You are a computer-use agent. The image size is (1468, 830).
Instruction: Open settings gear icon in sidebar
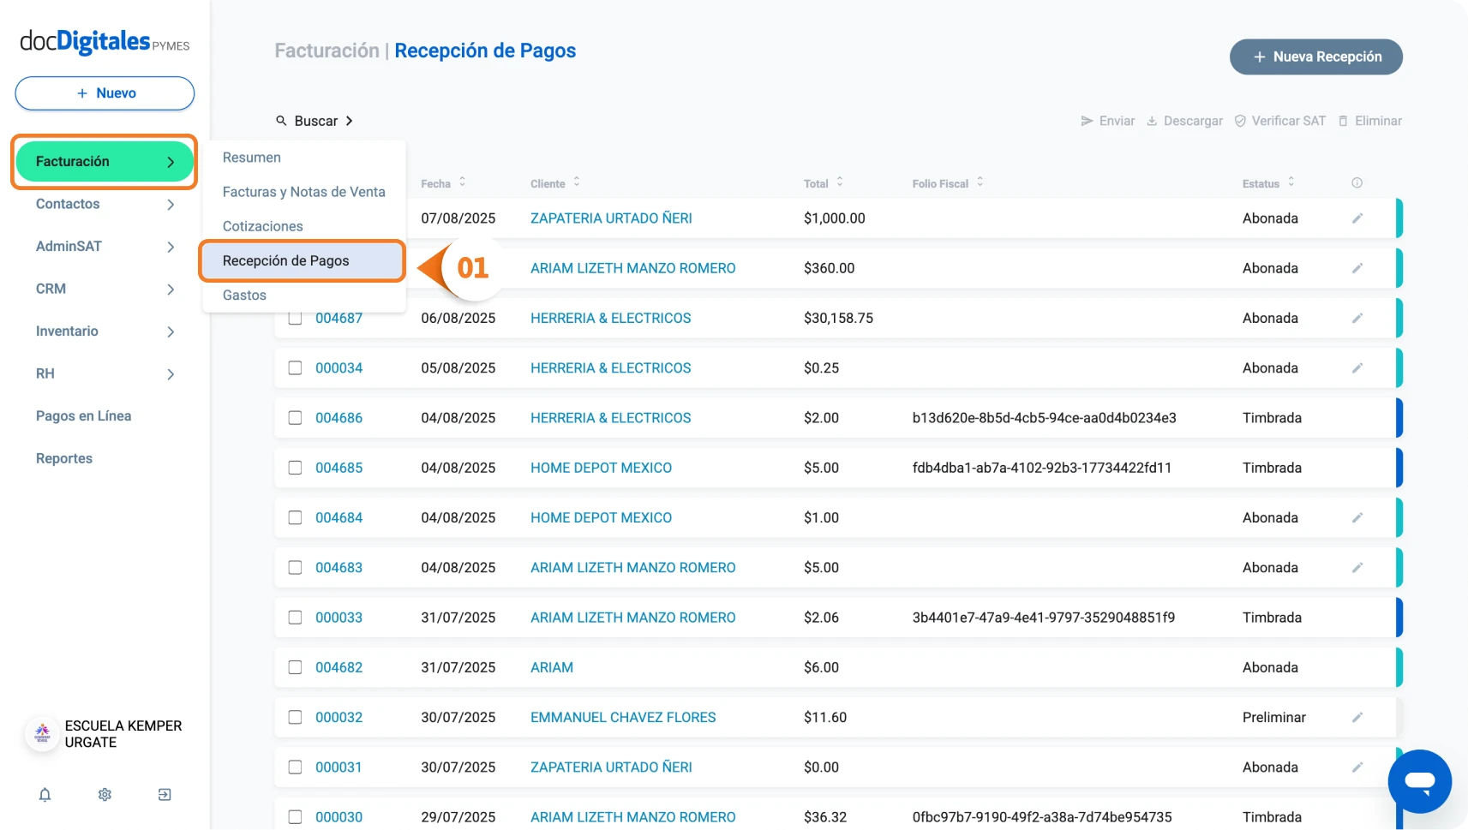pyautogui.click(x=105, y=795)
